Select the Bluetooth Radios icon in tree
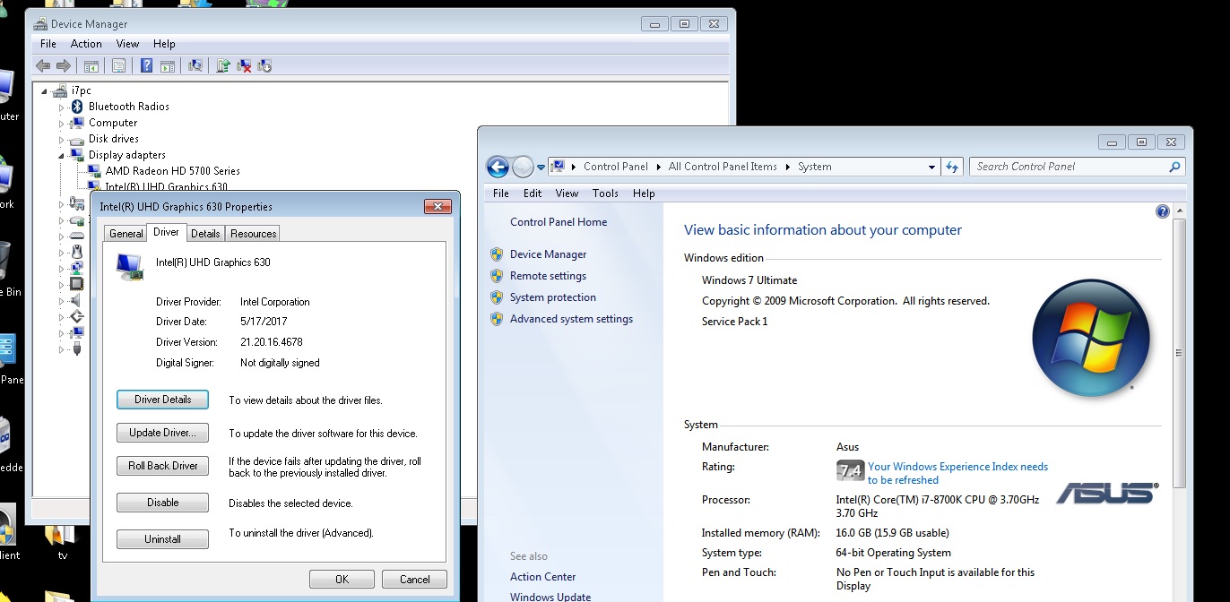Image resolution: width=1230 pixels, height=602 pixels. 77,107
